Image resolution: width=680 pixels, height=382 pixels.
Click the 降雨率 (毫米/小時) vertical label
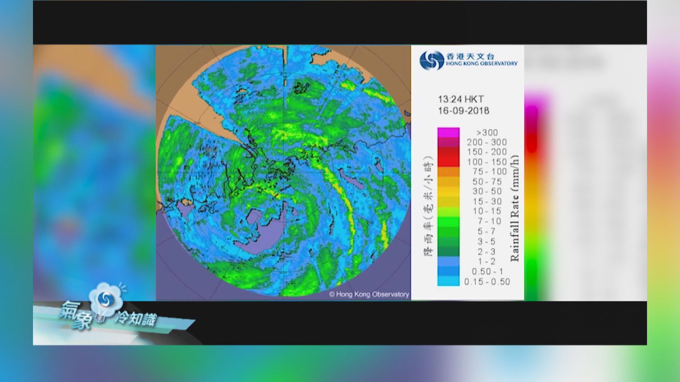tap(428, 206)
